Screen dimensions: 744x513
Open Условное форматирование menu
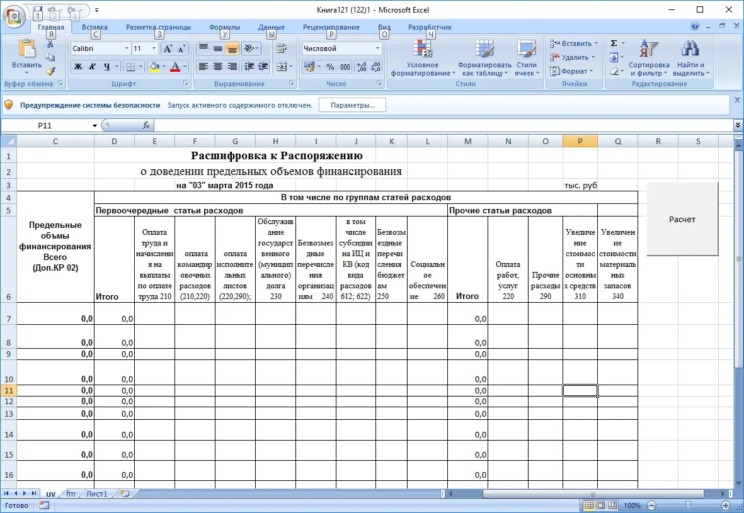tap(423, 58)
